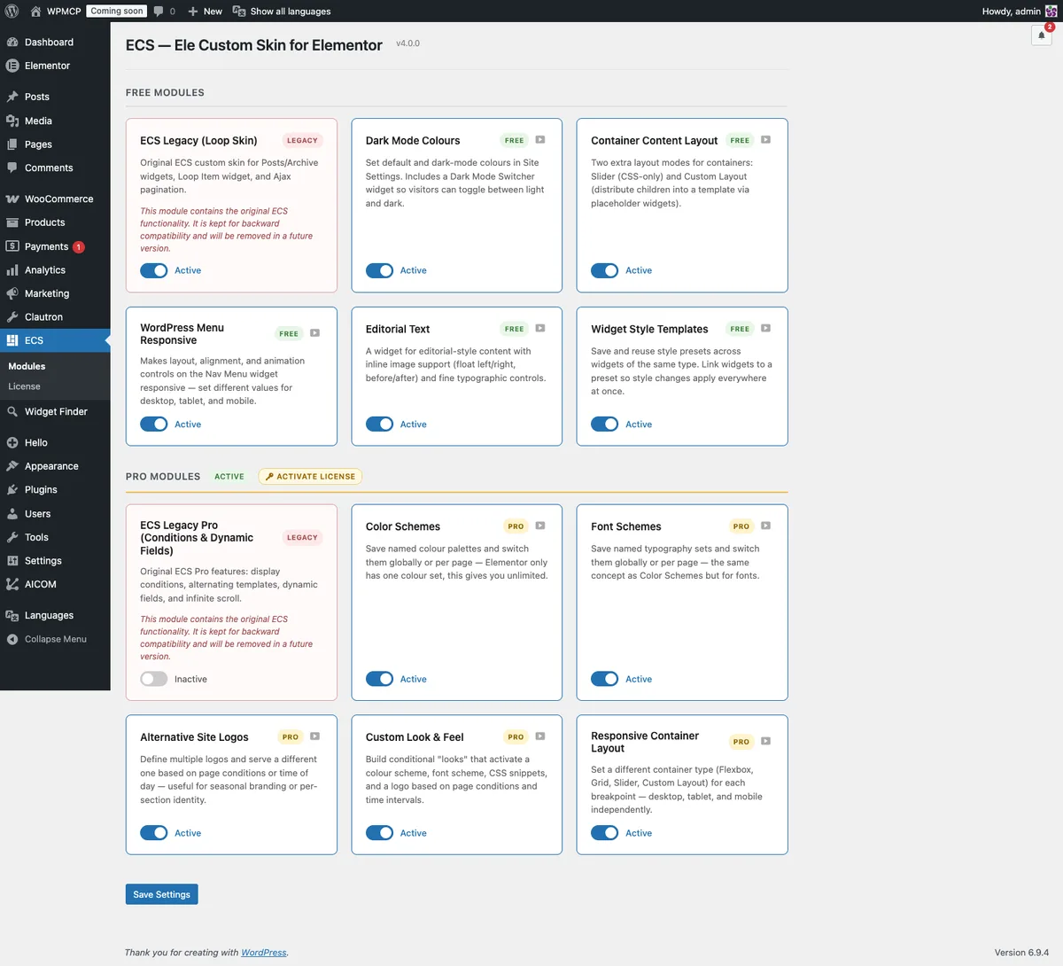Click the Languages icon in sidebar
The image size is (1063, 966).
coord(12,615)
